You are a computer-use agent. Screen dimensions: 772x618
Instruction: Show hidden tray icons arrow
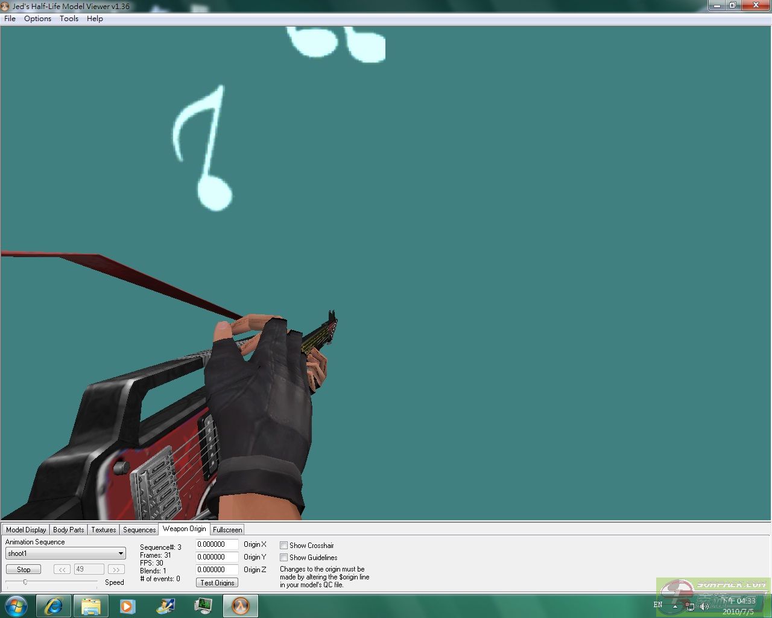coord(675,606)
